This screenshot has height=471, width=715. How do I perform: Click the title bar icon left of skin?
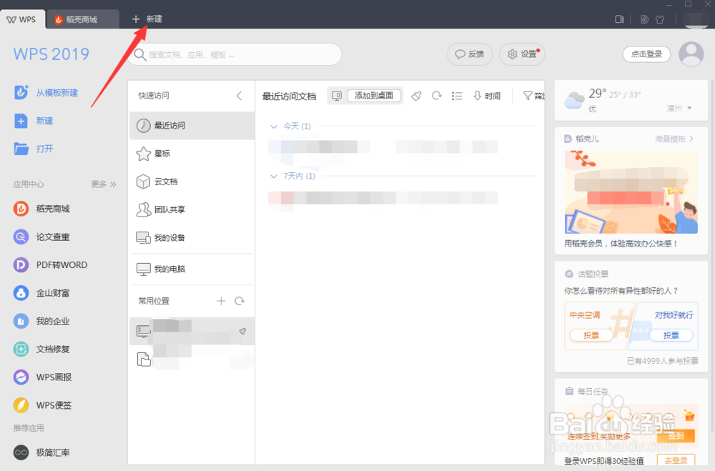[644, 19]
